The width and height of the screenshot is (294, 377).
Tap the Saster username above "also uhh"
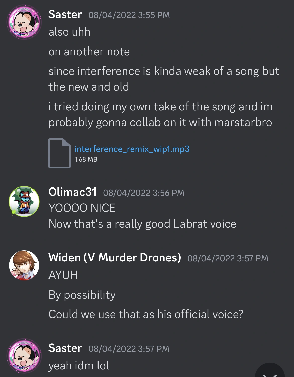click(x=65, y=14)
